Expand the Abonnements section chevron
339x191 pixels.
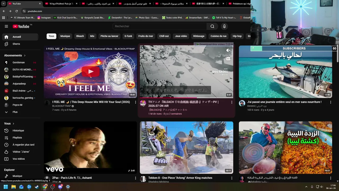[x=25, y=55]
